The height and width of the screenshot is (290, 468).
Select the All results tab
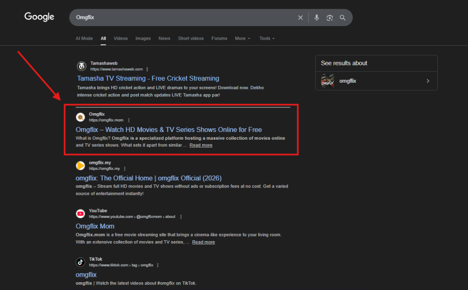tap(103, 38)
